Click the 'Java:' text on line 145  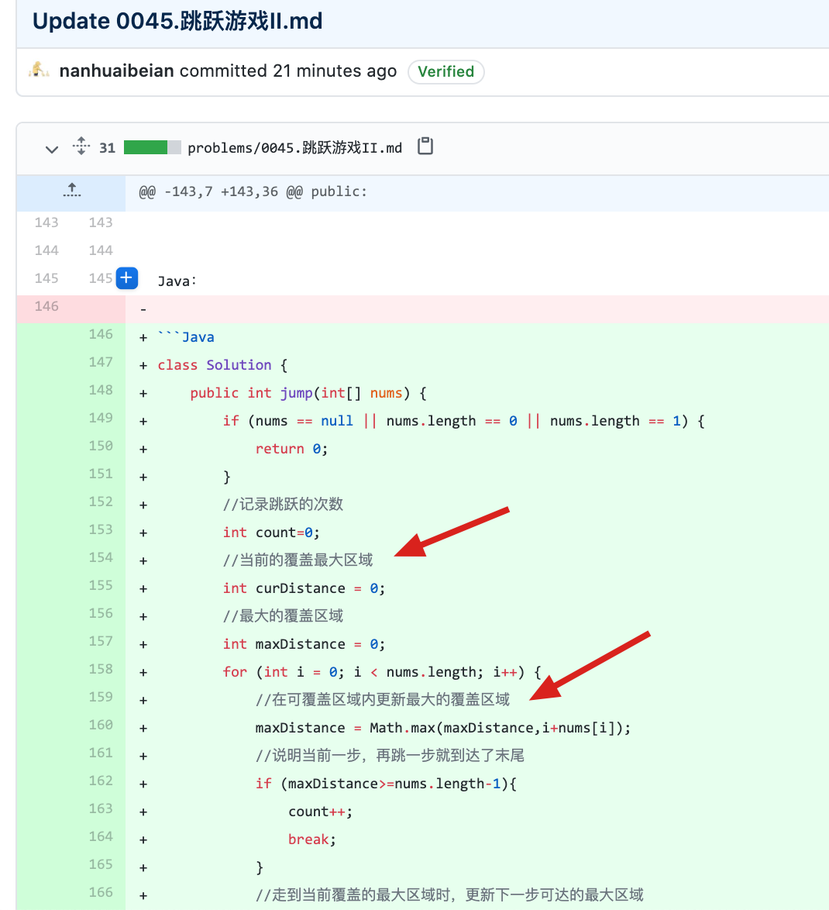coord(177,281)
